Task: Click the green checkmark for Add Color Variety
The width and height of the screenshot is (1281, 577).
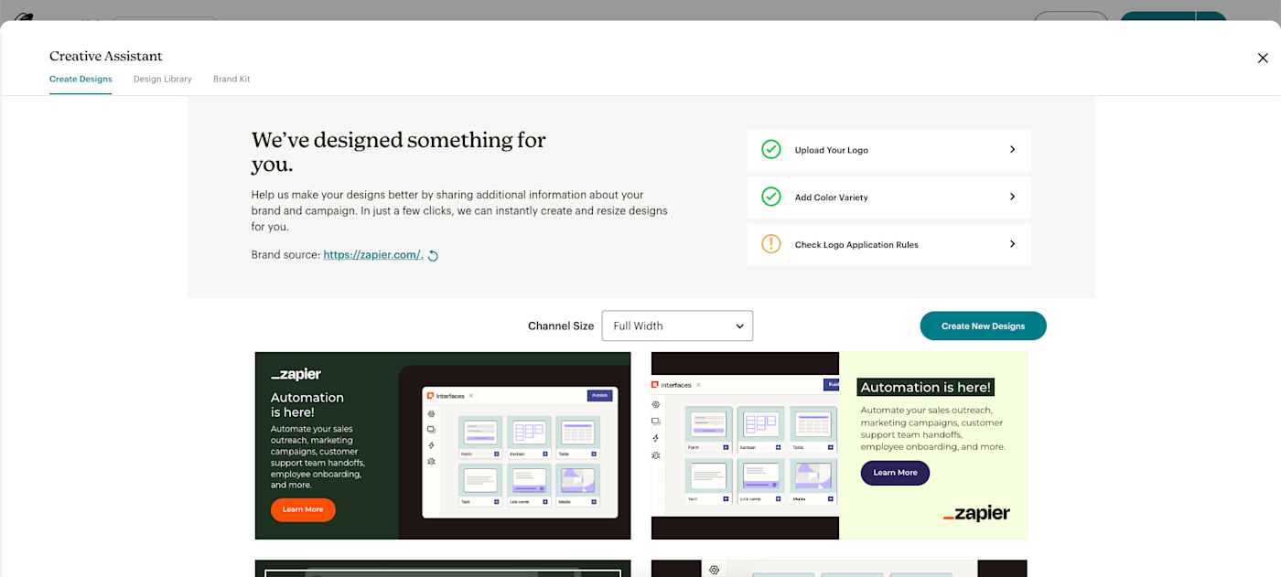Action: click(771, 197)
